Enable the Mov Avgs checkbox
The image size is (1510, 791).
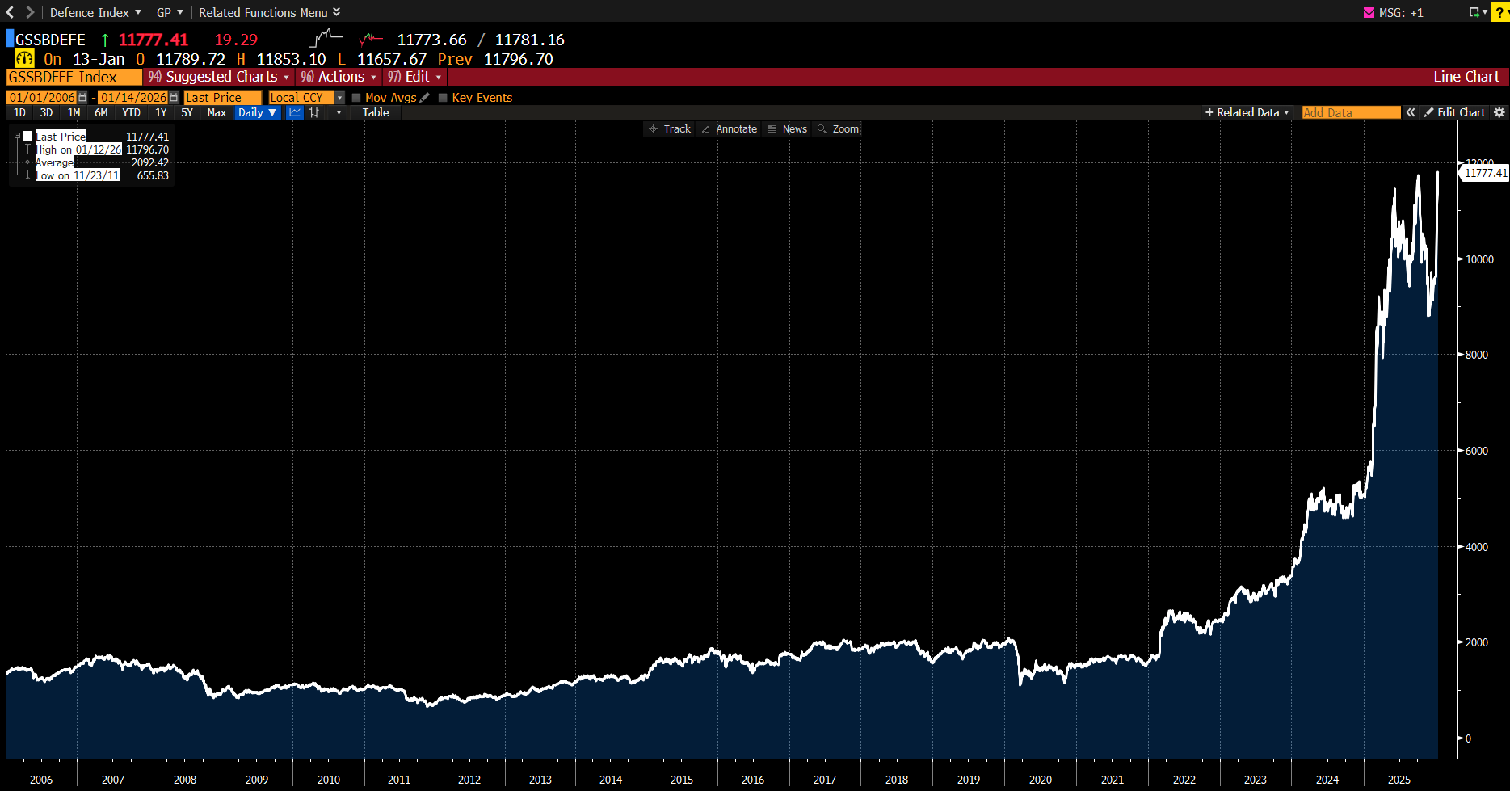[x=356, y=98]
